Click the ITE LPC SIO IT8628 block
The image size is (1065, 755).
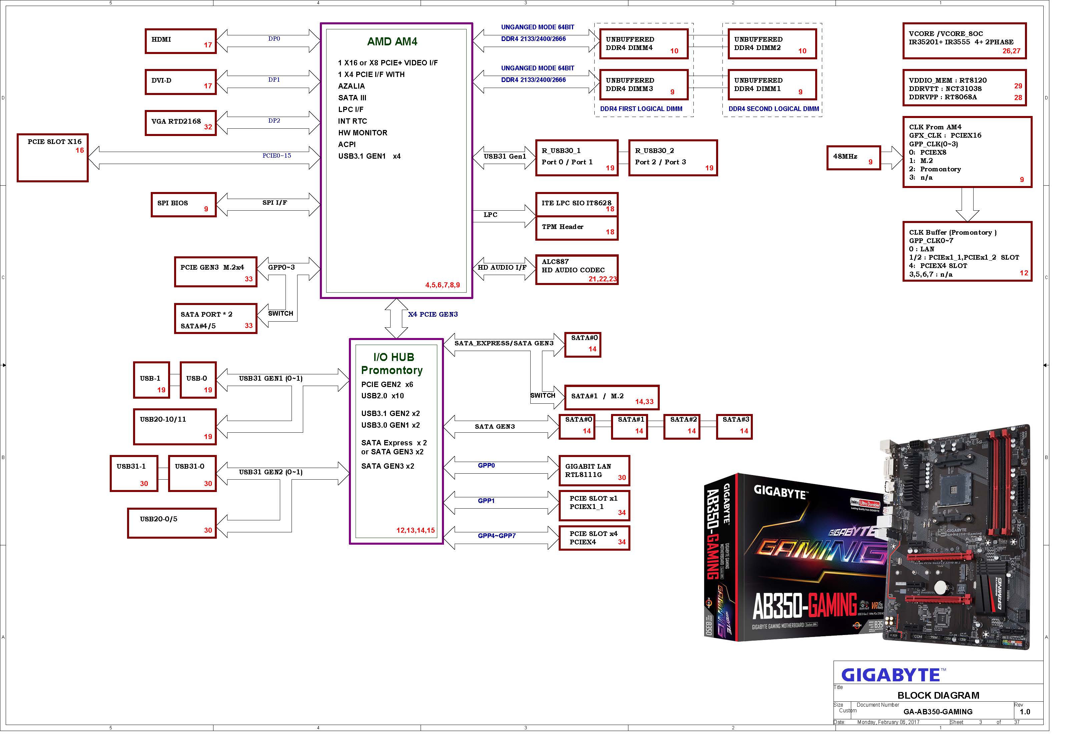[x=576, y=204]
